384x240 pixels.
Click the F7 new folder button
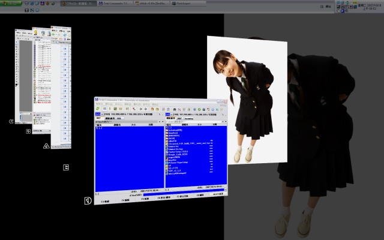pyautogui.click(x=182, y=196)
